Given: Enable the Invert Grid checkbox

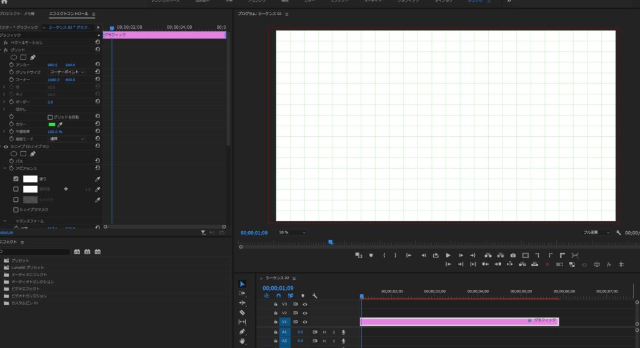Looking at the screenshot, I should point(50,117).
